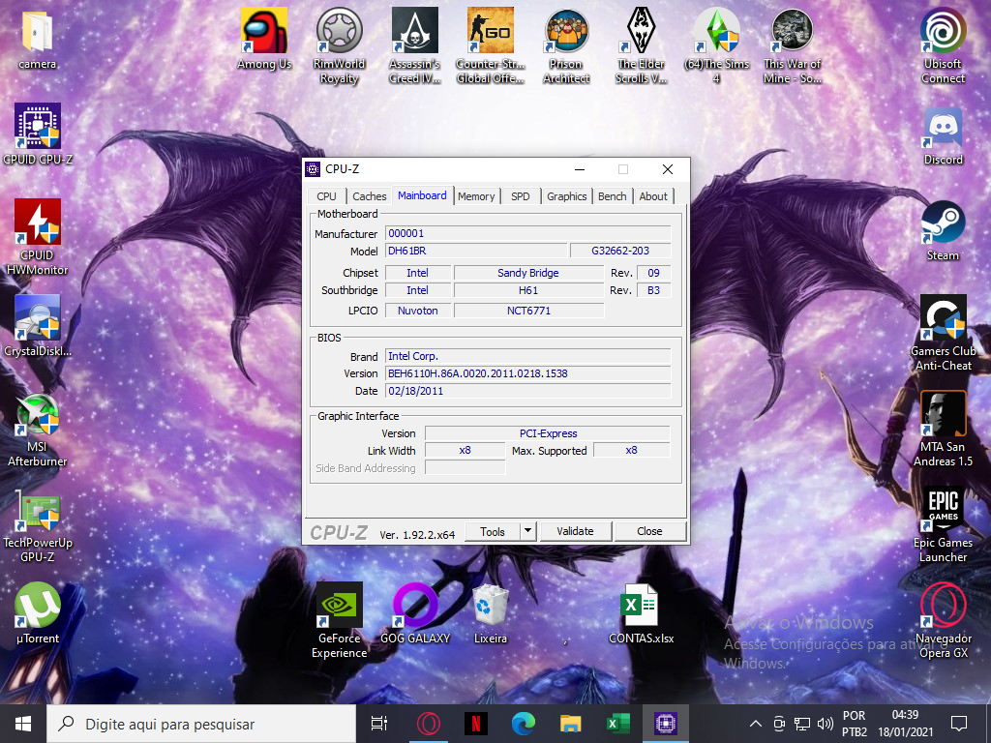Screen dimensions: 991x743
Task: Open RimWorld Royalty shortcut
Action: pos(340,46)
